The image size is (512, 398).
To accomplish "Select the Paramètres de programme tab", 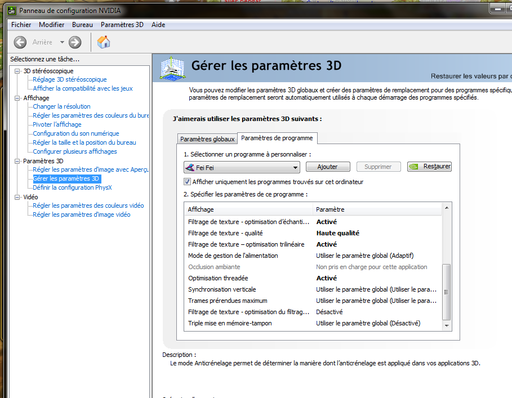I will click(277, 138).
